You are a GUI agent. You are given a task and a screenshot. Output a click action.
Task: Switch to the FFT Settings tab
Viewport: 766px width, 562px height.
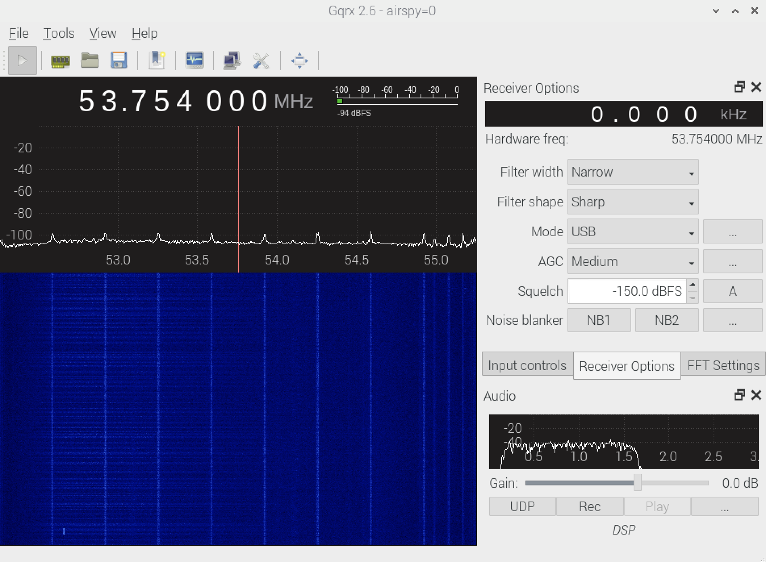tap(723, 365)
